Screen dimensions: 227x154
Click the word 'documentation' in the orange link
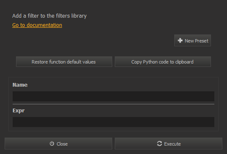44,25
